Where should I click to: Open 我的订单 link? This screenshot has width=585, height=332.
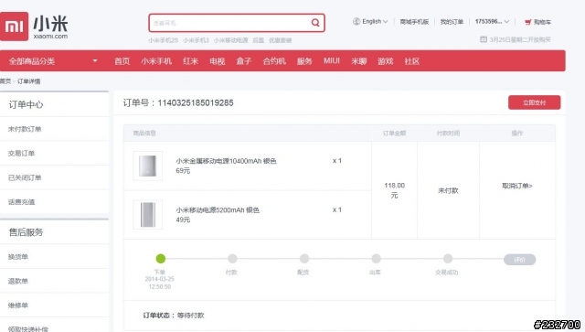452,22
